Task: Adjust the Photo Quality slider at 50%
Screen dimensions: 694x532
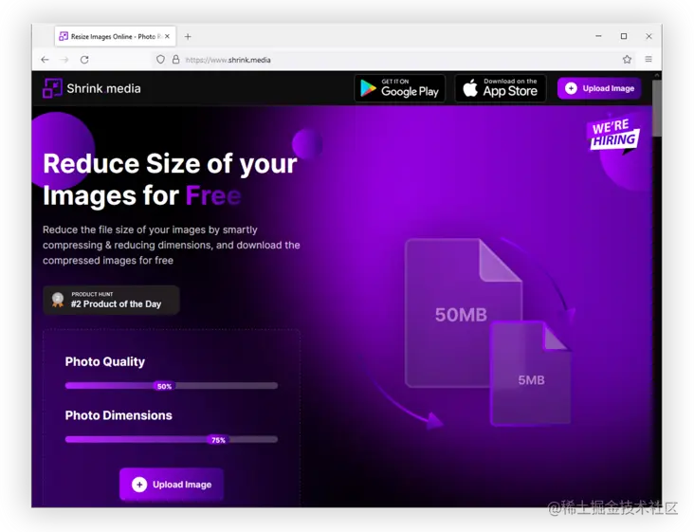Action: 164,386
